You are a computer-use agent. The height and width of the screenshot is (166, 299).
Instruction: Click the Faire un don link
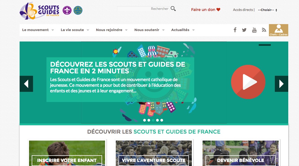[206, 10]
